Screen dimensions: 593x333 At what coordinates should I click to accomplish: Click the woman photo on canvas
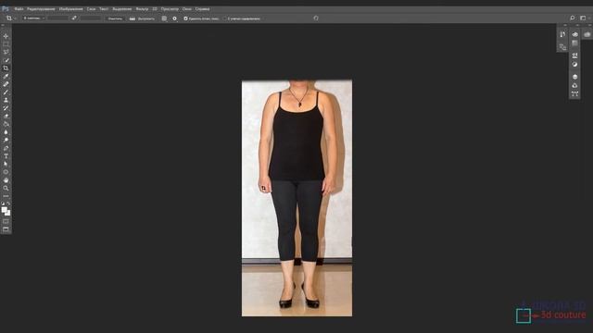pos(296,198)
